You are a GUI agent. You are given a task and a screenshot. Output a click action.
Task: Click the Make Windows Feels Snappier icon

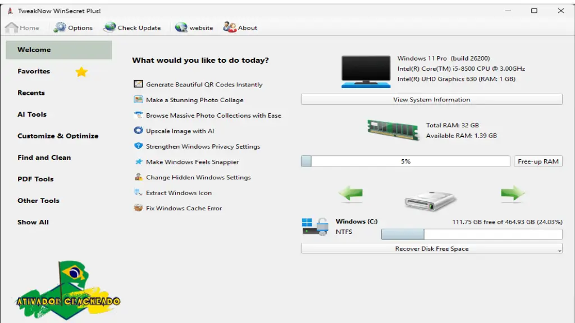tap(138, 161)
